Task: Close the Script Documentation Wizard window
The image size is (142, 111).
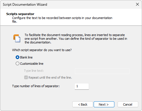Action: [x=137, y=4]
